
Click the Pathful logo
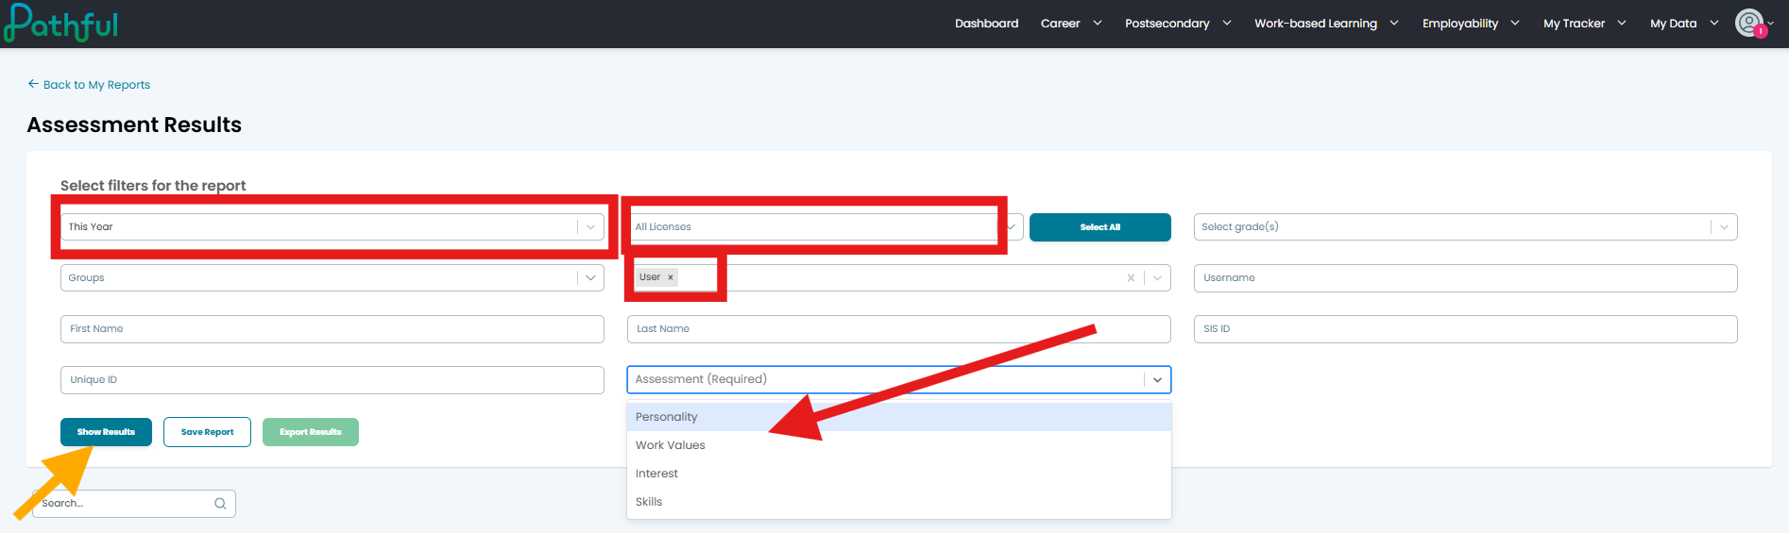tap(61, 24)
